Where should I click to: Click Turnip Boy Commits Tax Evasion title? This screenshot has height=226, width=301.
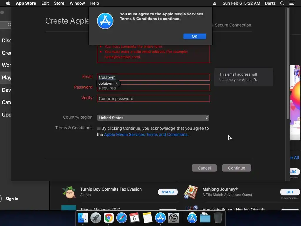click(x=111, y=189)
